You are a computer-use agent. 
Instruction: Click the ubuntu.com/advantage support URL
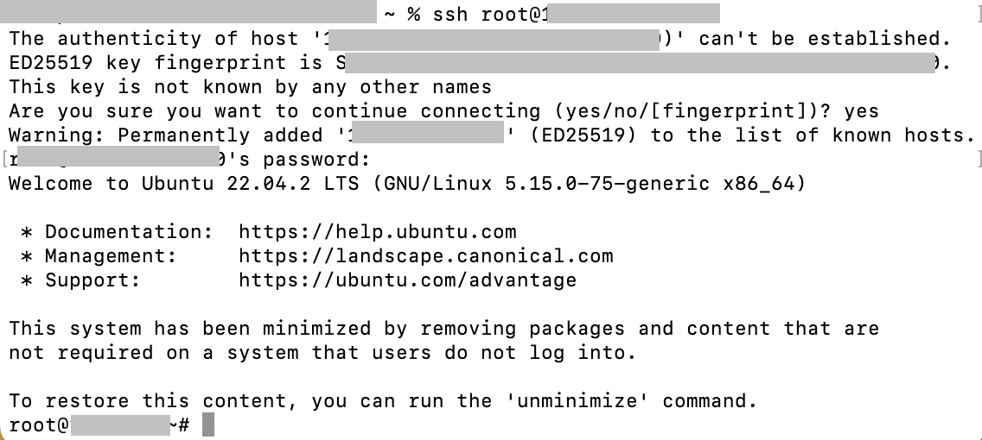tap(407, 280)
